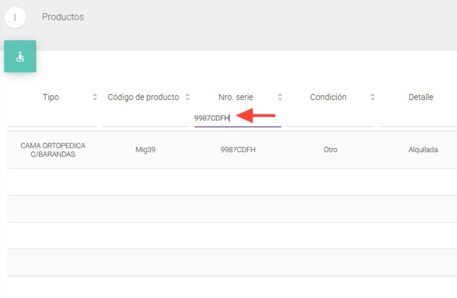The width and height of the screenshot is (457, 298).
Task: Select the Código de producto header text
Action: tap(143, 97)
